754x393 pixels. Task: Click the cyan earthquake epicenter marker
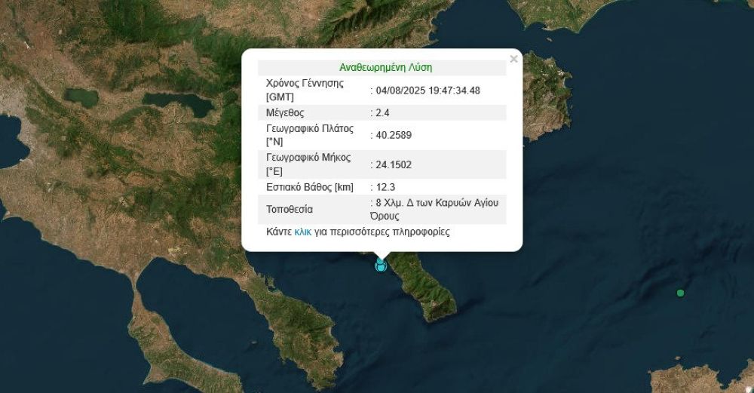[381, 265]
